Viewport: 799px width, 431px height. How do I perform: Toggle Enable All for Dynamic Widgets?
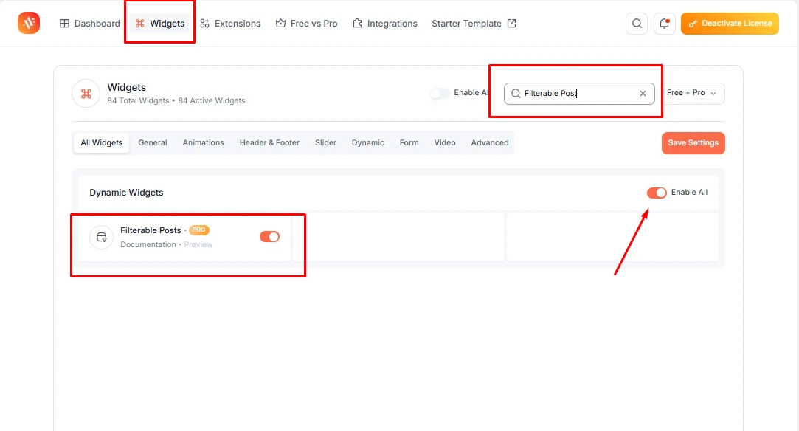(657, 193)
